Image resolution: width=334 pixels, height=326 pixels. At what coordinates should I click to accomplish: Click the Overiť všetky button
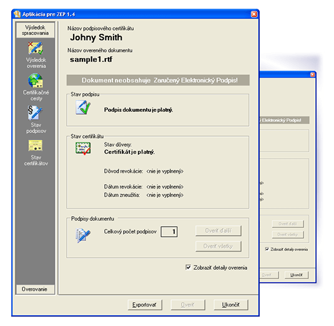pos(219,246)
